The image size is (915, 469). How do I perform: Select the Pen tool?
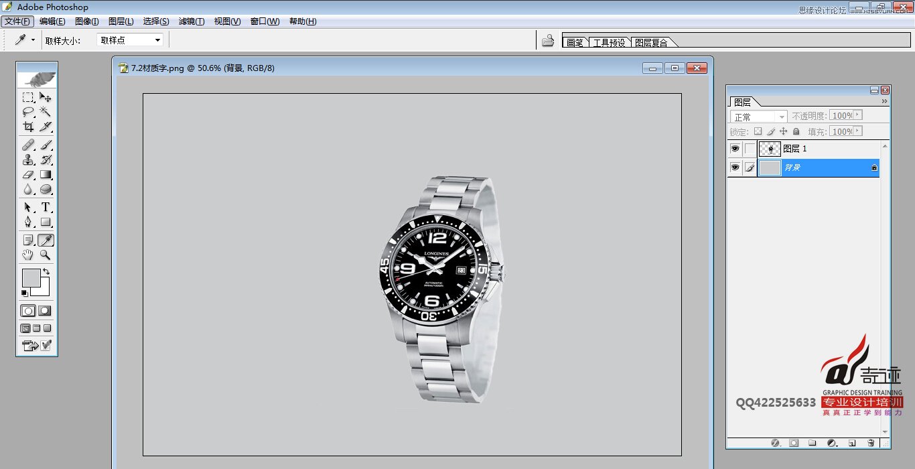point(28,222)
